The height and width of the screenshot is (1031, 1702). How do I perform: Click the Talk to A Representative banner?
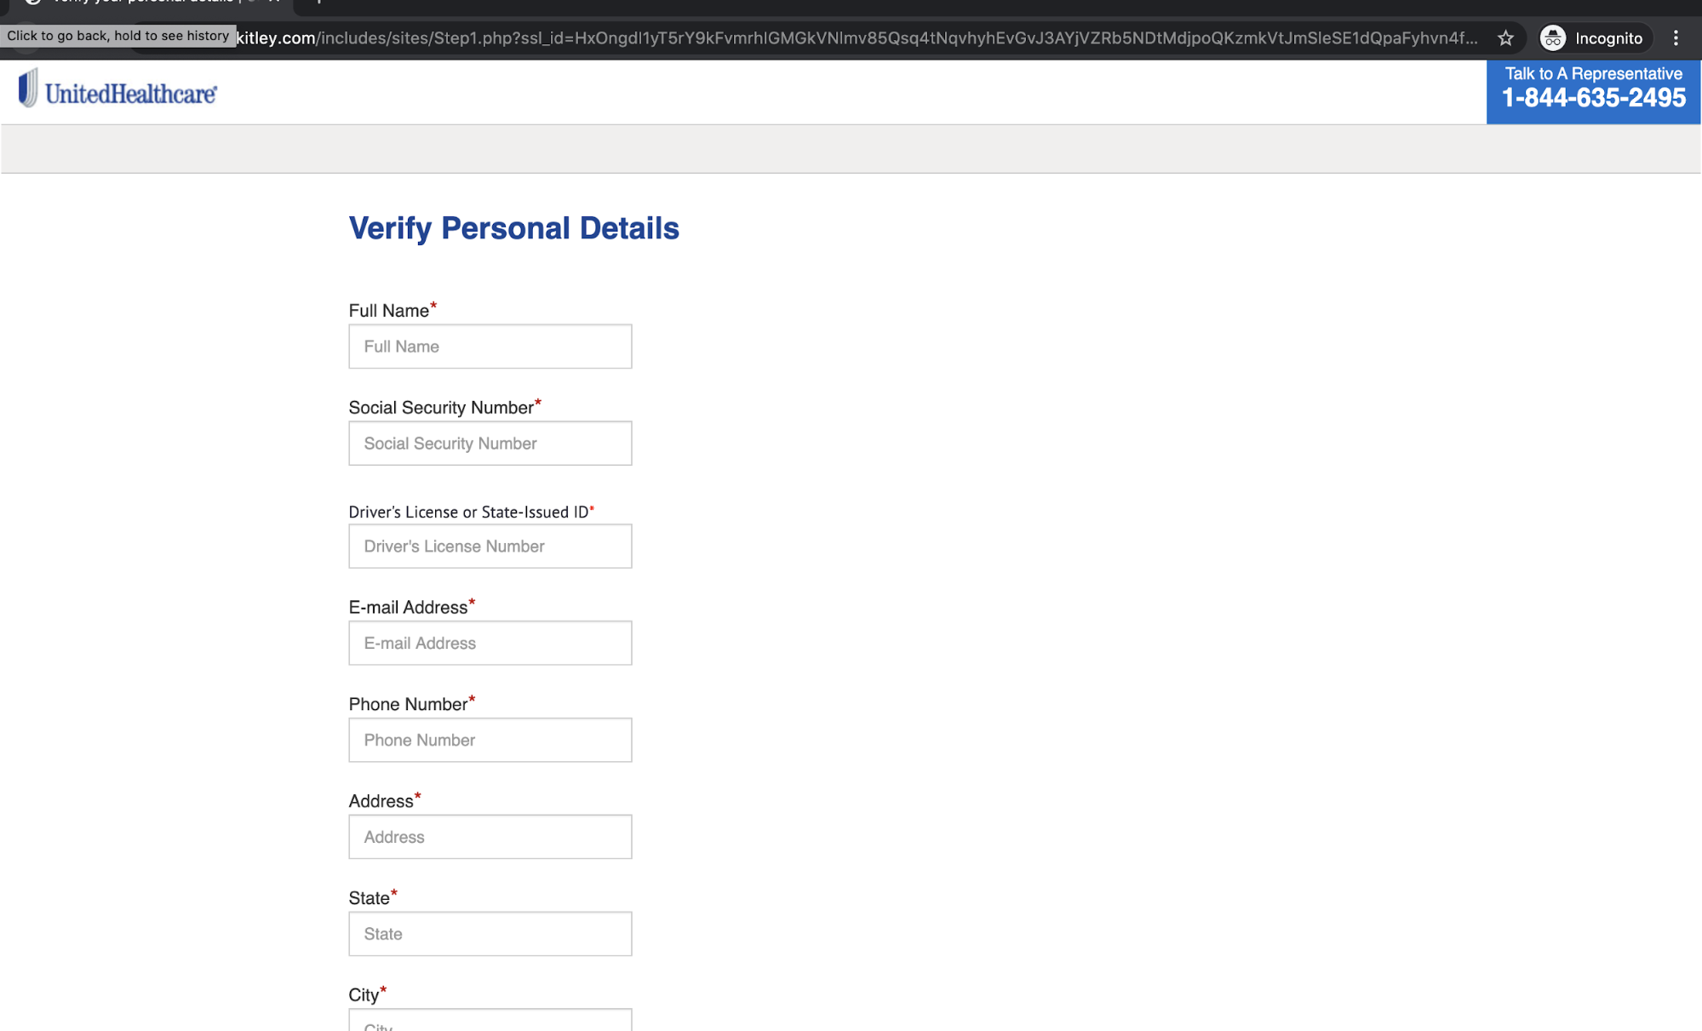tap(1593, 89)
